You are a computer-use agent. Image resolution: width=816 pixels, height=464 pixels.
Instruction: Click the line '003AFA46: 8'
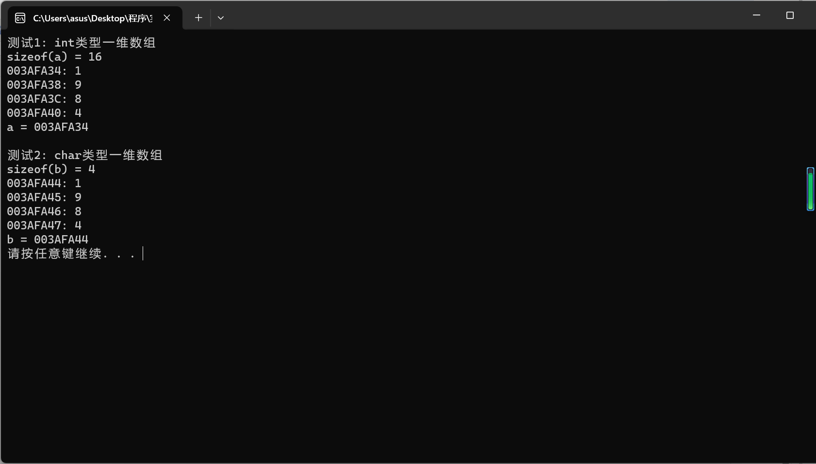(x=44, y=211)
